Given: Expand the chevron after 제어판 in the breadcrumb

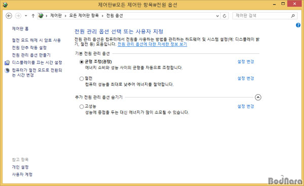Looking at the screenshot, I should click(x=65, y=16).
